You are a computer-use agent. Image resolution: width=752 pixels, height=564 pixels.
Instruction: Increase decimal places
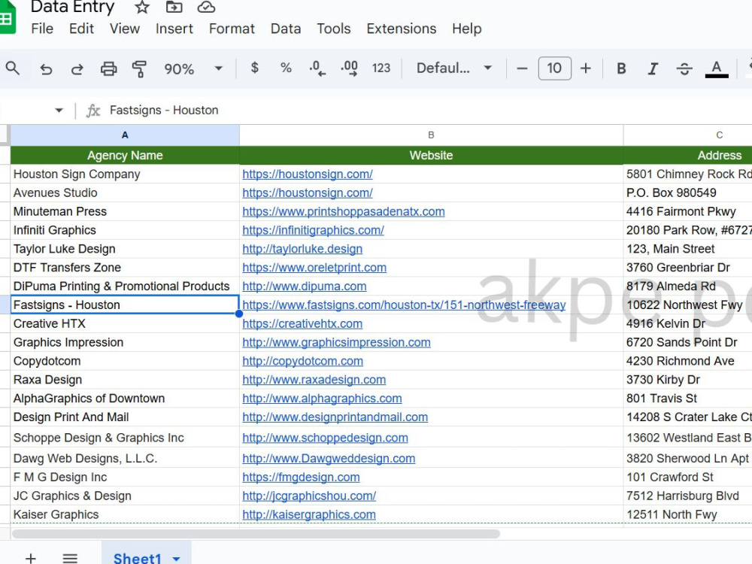[x=349, y=68]
